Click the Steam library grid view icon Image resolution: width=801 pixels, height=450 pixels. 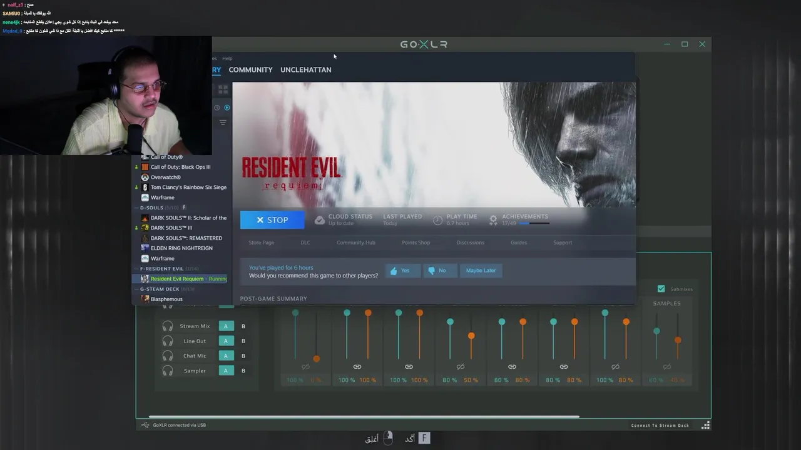pos(223,90)
